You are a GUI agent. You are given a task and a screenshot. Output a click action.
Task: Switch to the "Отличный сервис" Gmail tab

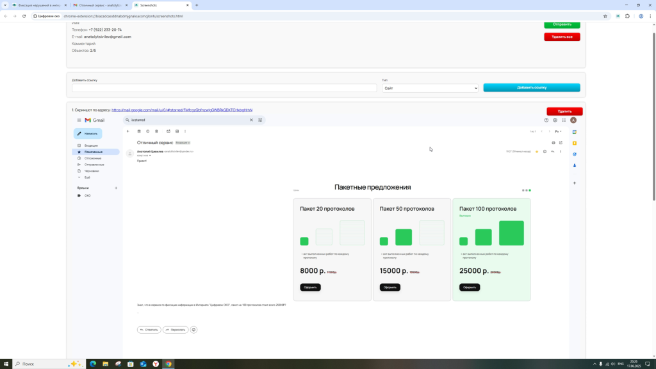click(96, 5)
